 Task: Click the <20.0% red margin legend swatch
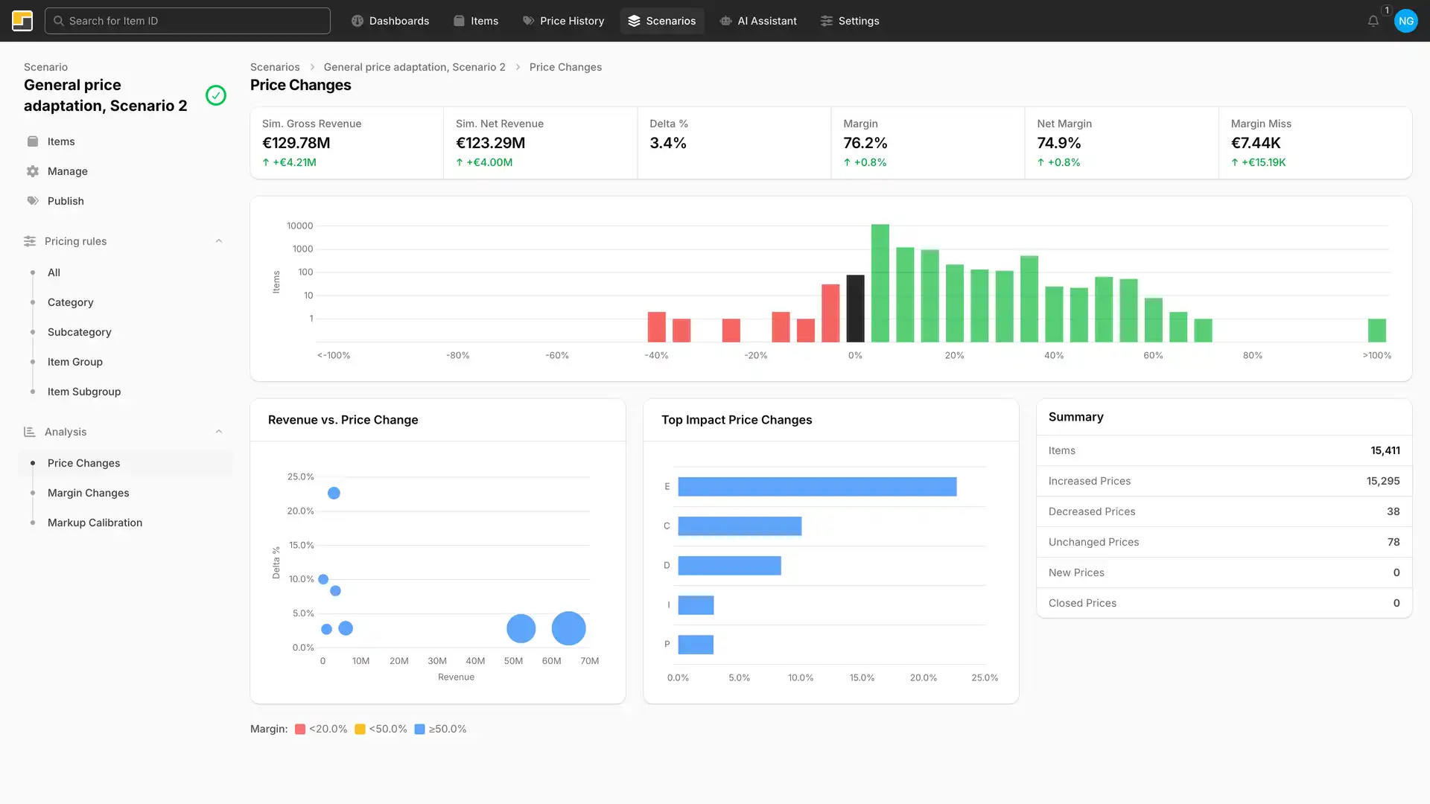(300, 729)
